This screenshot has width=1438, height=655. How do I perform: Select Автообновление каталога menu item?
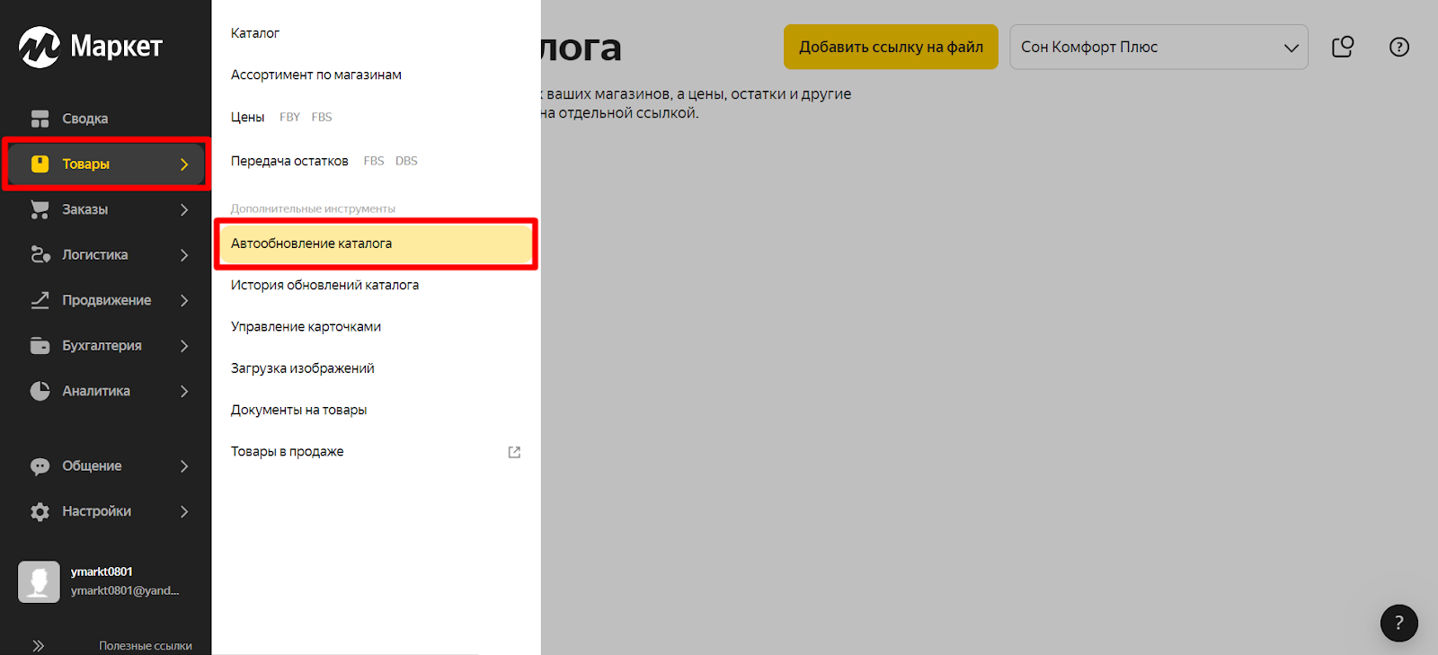click(x=311, y=243)
